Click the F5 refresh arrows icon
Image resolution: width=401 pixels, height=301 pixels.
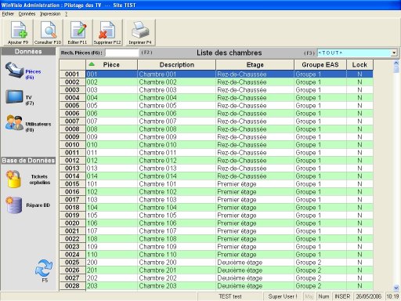click(44, 268)
